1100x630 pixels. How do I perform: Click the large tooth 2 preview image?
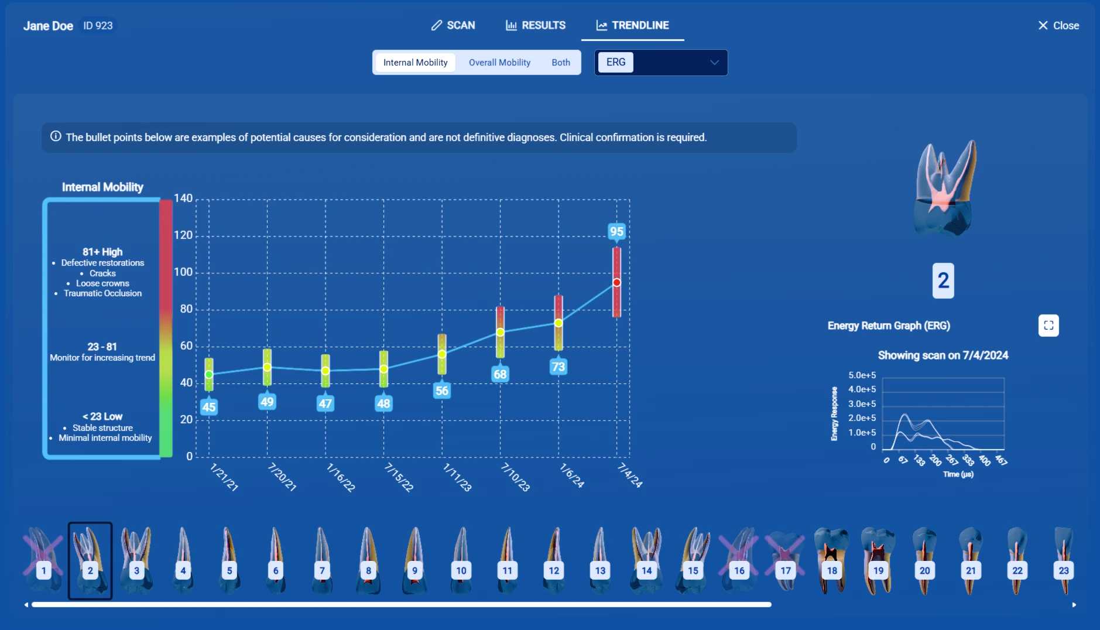click(x=944, y=188)
